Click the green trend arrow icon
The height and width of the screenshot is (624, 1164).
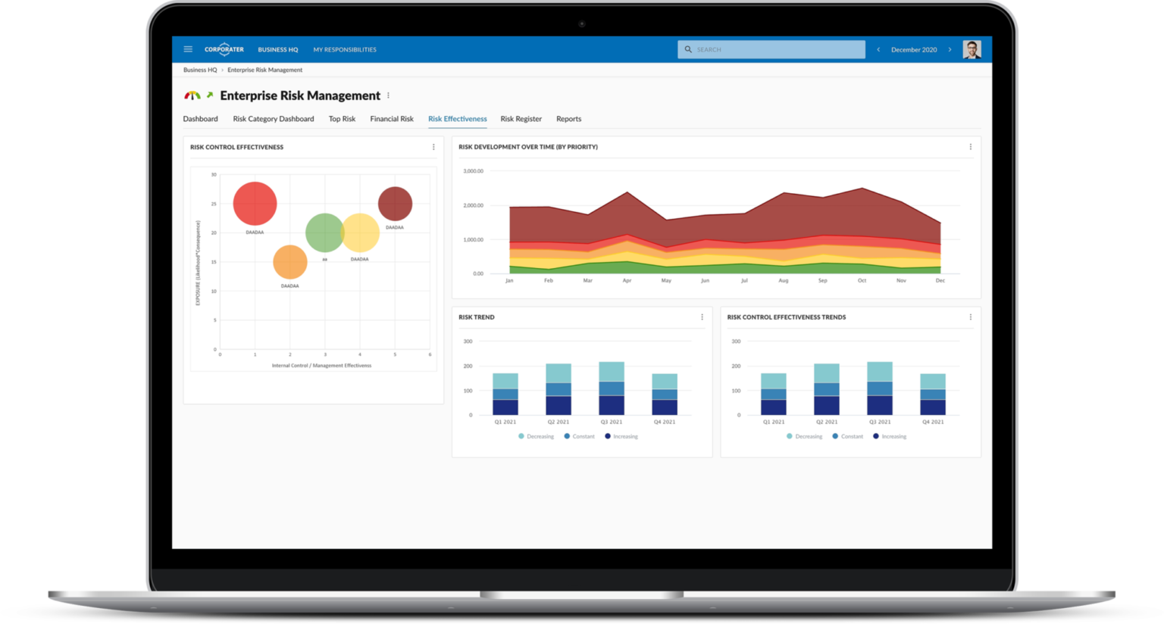(210, 95)
